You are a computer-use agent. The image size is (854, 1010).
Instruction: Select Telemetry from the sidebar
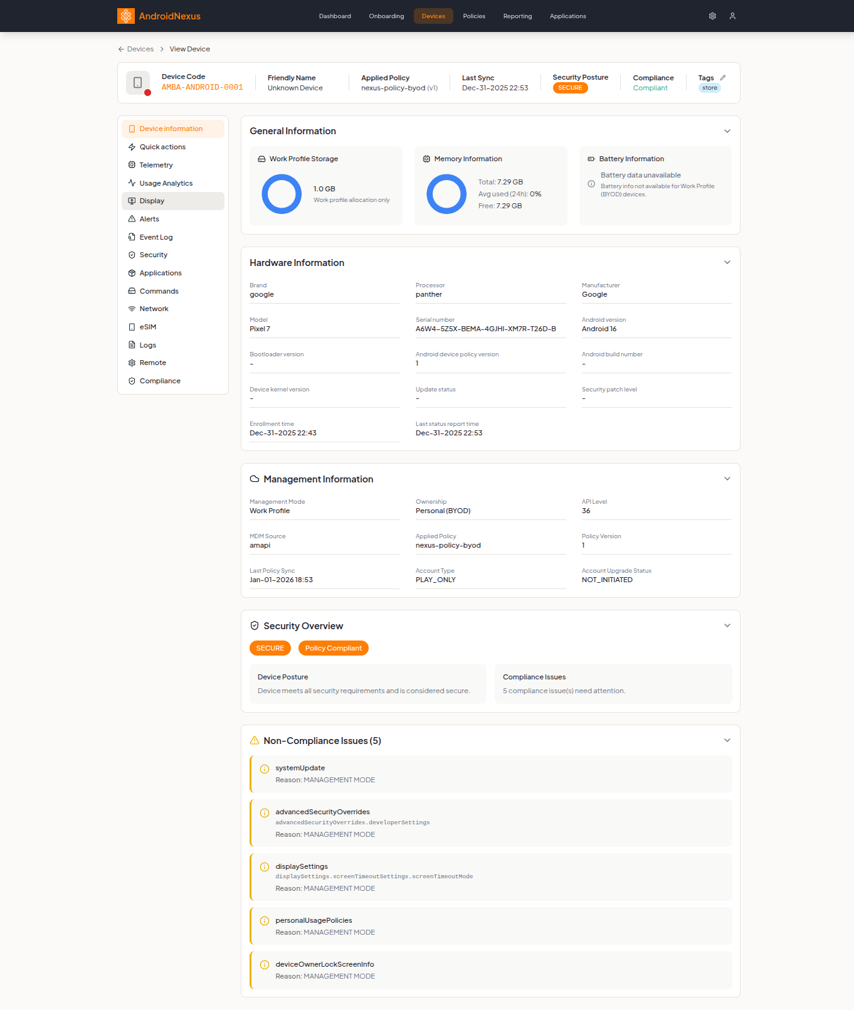(x=156, y=165)
